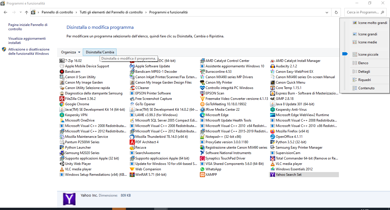Select the Total Commander 64-bit entry

coord(304,158)
